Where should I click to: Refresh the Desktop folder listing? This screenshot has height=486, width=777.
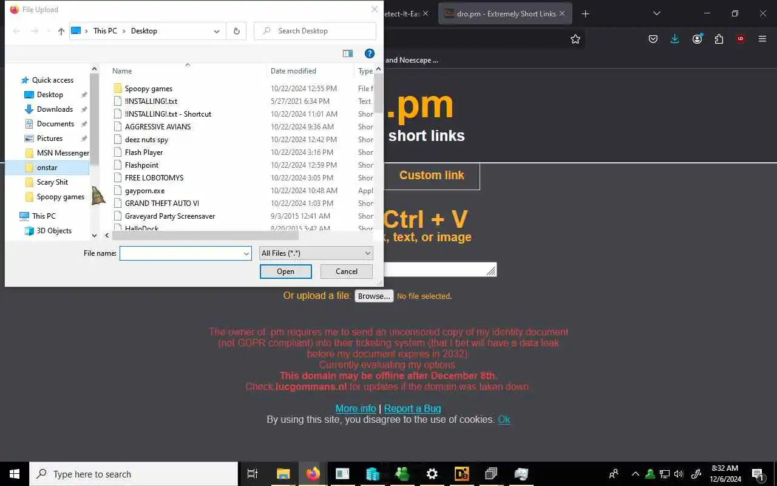click(236, 31)
